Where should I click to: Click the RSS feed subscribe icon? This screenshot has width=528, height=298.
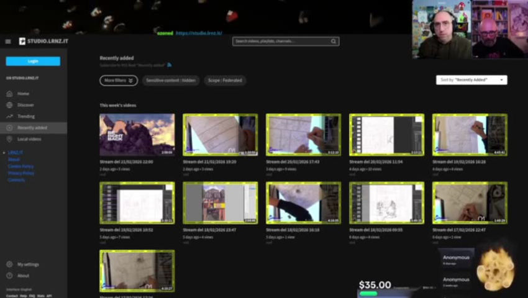169,65
